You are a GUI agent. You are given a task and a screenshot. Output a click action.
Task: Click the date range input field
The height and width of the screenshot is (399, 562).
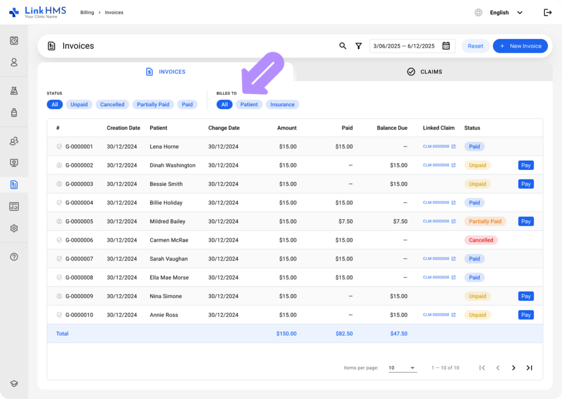[412, 46]
